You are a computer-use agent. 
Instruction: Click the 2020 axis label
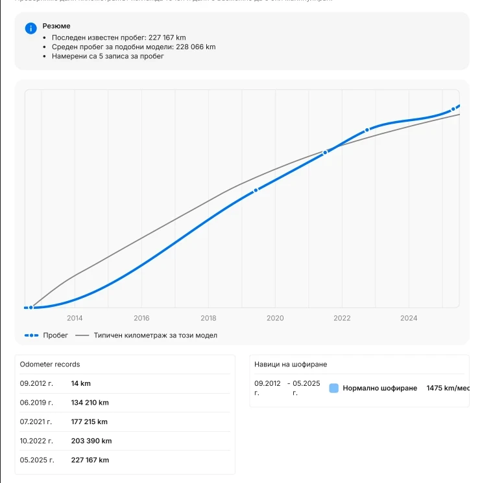tap(275, 318)
